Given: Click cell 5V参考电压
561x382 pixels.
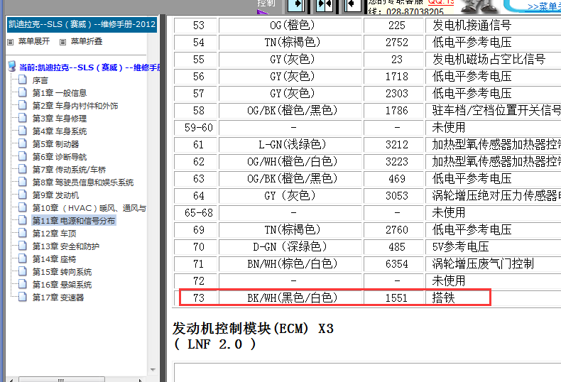Looking at the screenshot, I should pyautogui.click(x=494, y=247).
